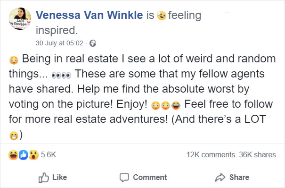Open the thumbs-up Like reaction icon
This screenshot has height=188, width=285.
pyautogui.click(x=24, y=155)
